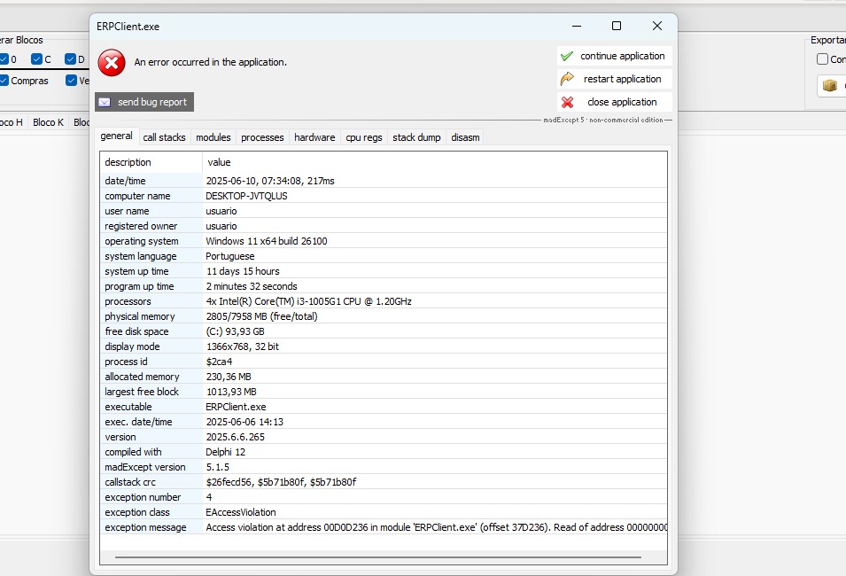Click the package box export icon
The height and width of the screenshot is (576, 846).
pyautogui.click(x=830, y=86)
